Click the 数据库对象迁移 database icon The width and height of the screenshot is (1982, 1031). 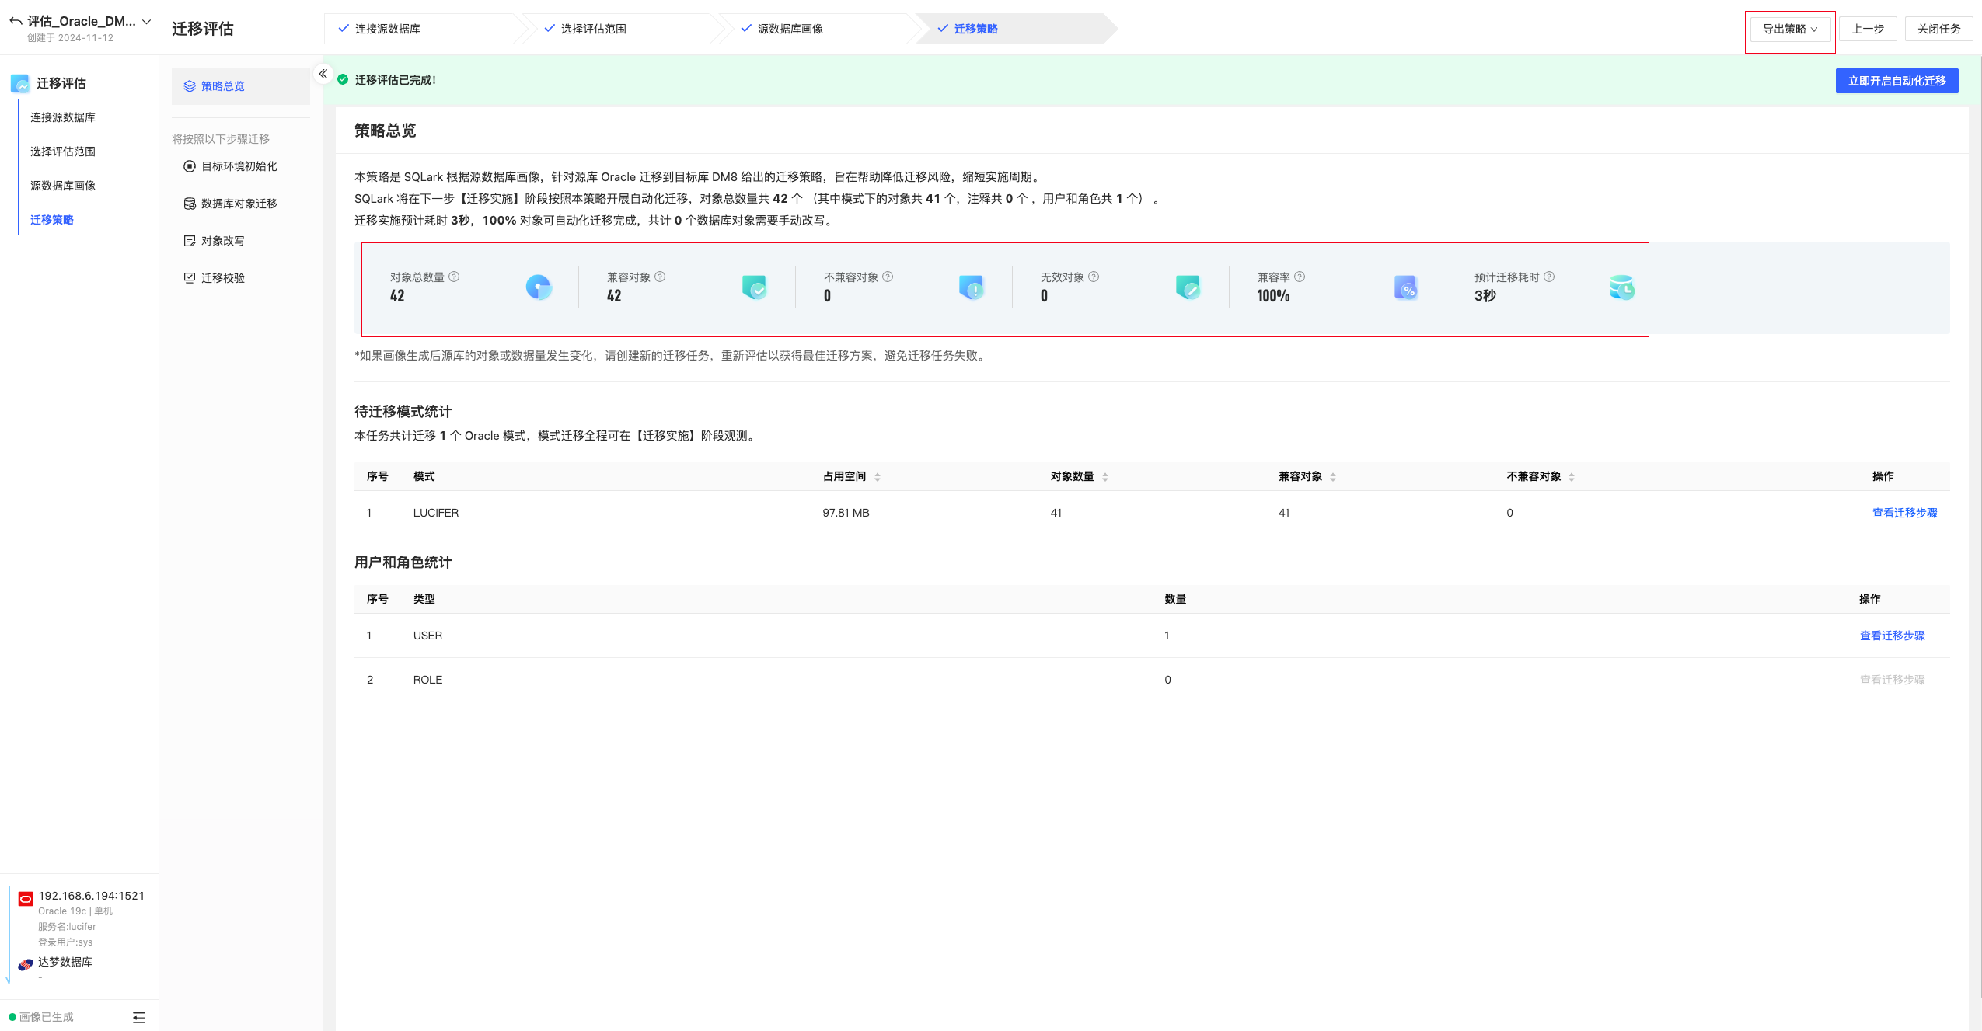coord(189,203)
